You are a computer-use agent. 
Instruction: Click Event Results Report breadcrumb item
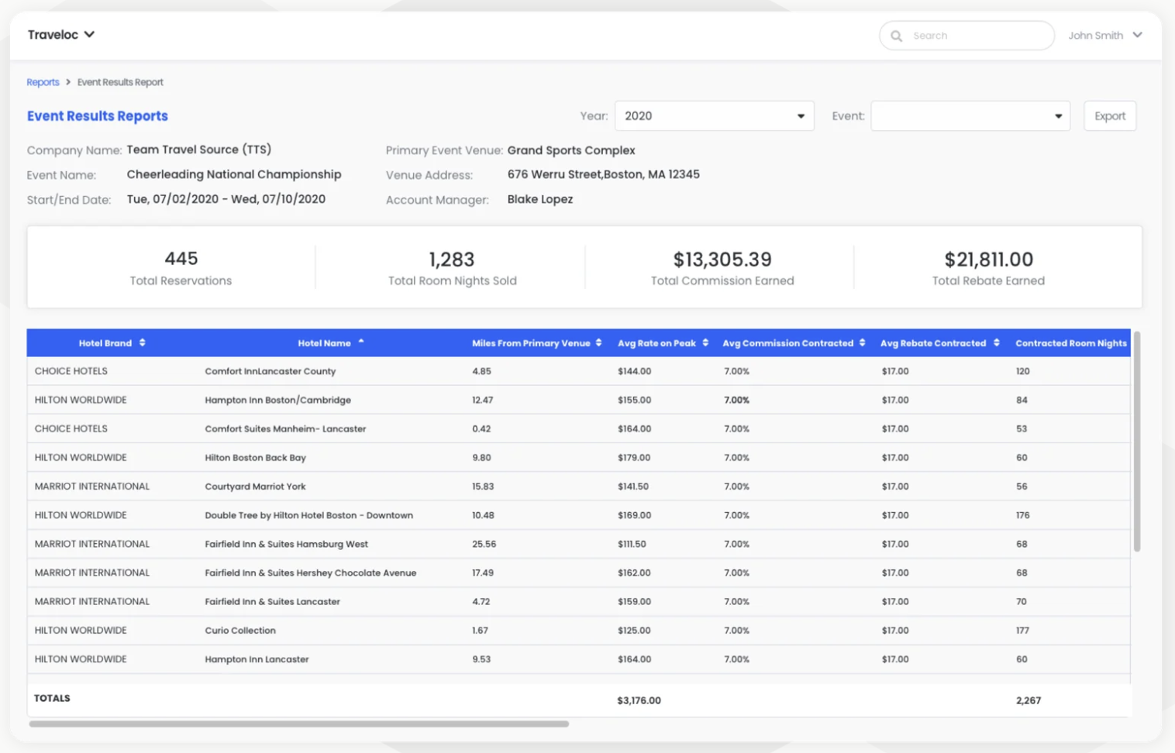(x=120, y=82)
